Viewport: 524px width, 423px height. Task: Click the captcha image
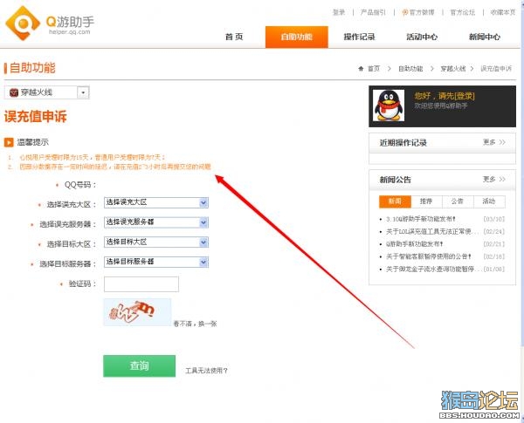pyautogui.click(x=137, y=312)
